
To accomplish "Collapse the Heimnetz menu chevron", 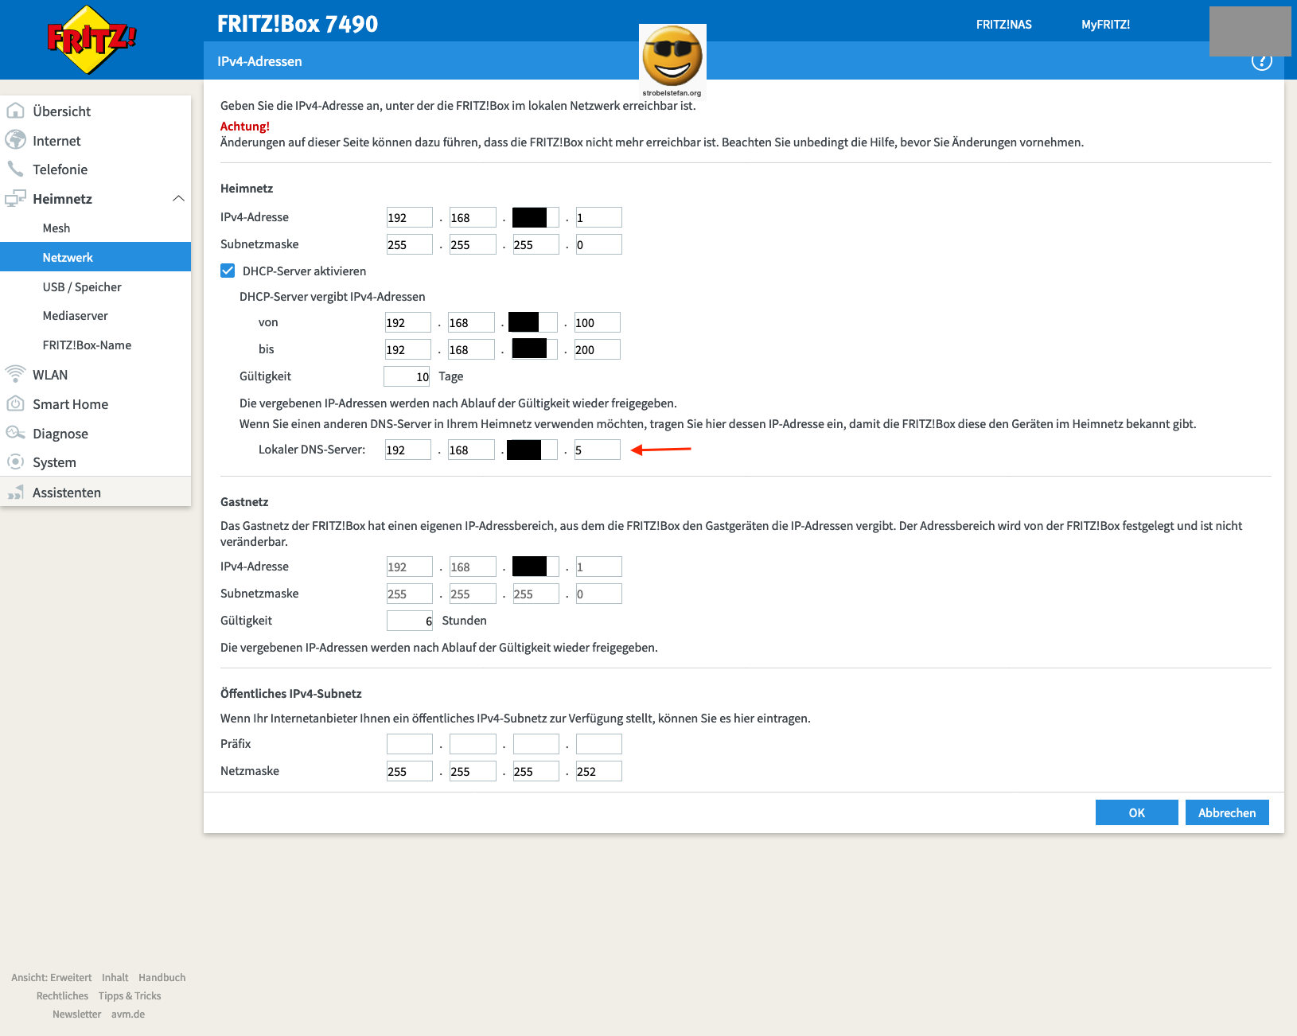I will pos(178,198).
